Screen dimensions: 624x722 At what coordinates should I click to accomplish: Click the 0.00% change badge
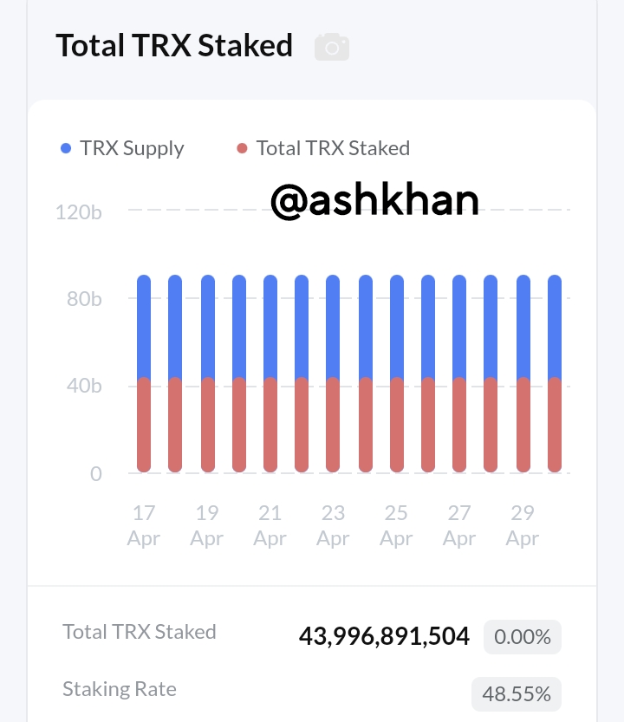pyautogui.click(x=523, y=637)
